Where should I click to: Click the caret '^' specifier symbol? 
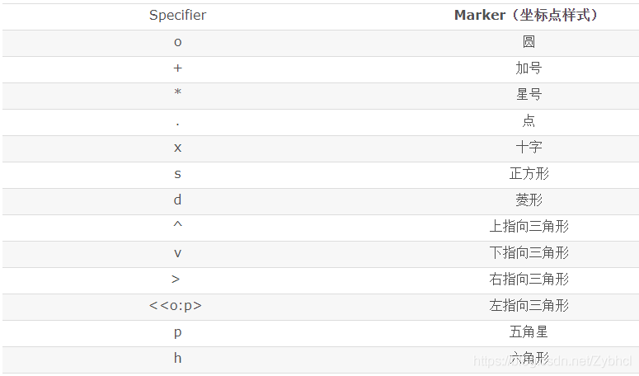click(x=177, y=224)
